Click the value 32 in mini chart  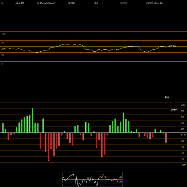tap(121, 177)
